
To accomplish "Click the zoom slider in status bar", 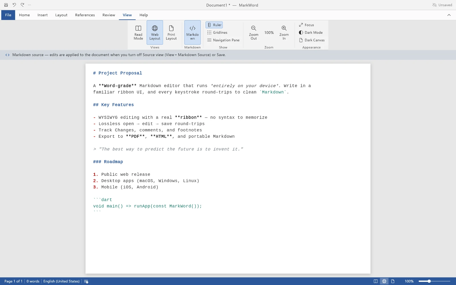I will pos(434,281).
